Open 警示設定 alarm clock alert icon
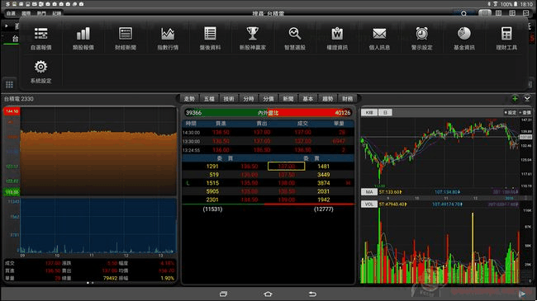Screen dimensions: 537x301 click(x=421, y=38)
